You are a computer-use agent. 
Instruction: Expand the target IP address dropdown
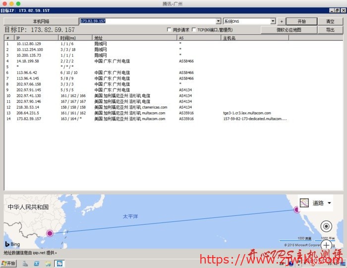tap(219, 21)
